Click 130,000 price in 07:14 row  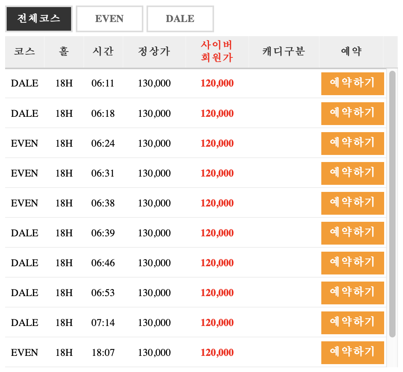(154, 322)
